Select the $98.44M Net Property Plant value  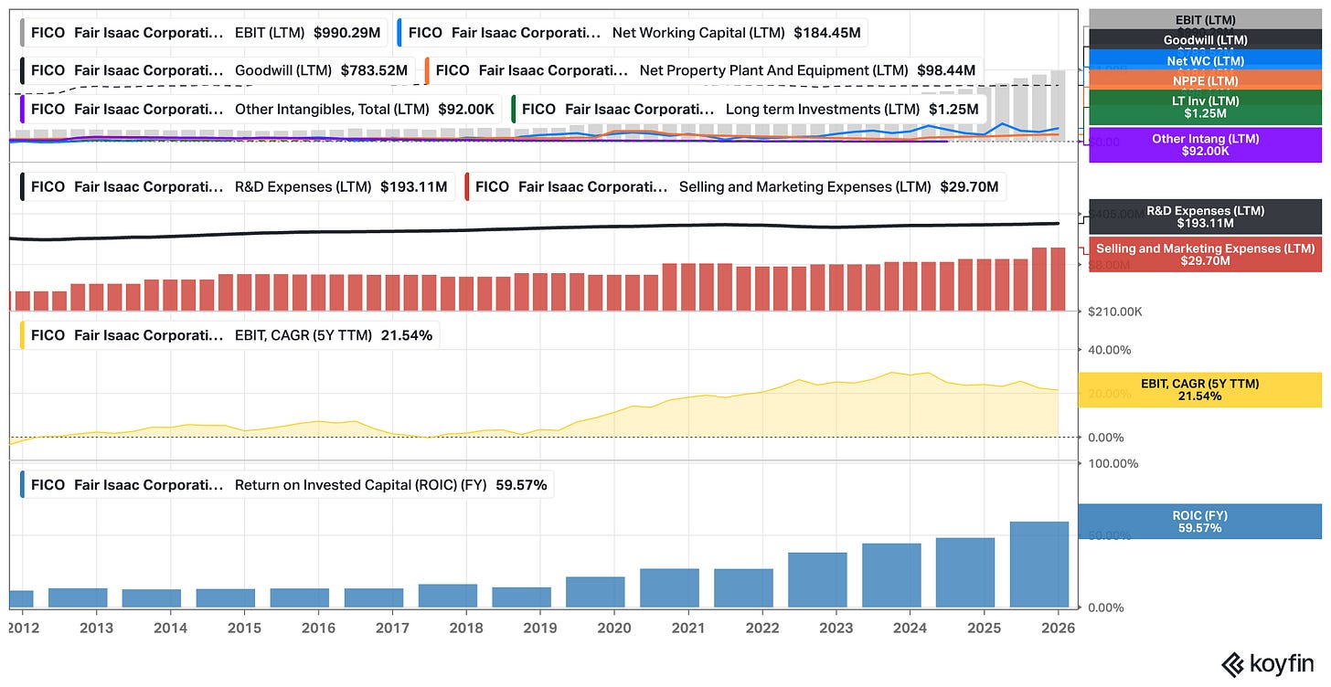[x=946, y=70]
